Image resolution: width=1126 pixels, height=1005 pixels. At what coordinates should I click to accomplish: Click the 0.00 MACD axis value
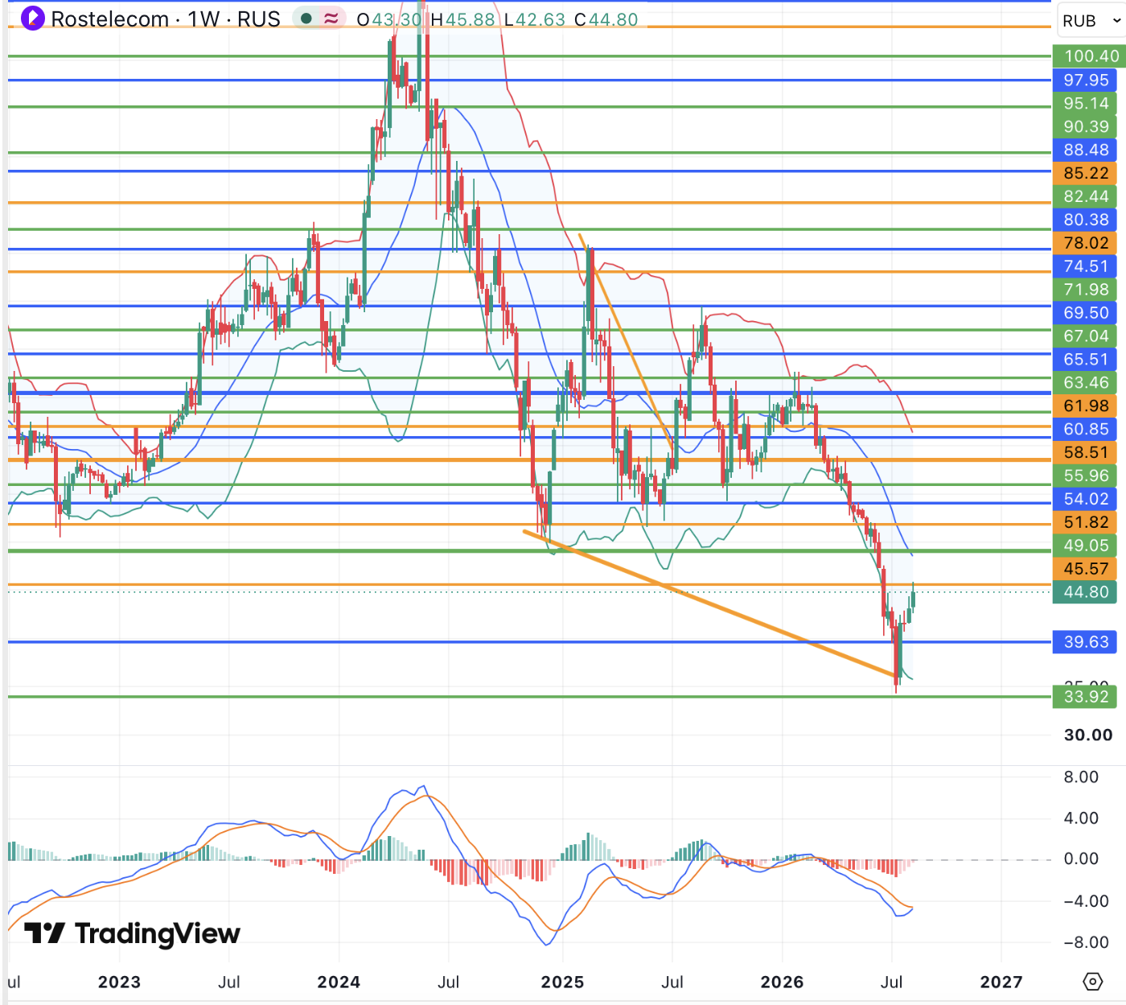(x=1081, y=859)
